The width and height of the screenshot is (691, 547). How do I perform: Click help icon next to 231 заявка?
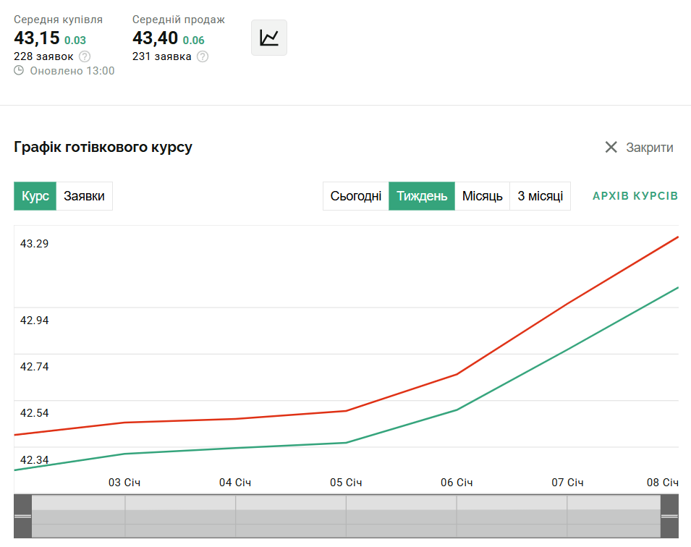[x=203, y=56]
